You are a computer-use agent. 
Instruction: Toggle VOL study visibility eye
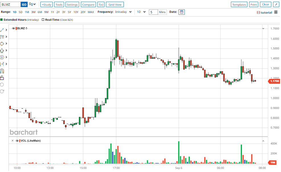pos(17,140)
